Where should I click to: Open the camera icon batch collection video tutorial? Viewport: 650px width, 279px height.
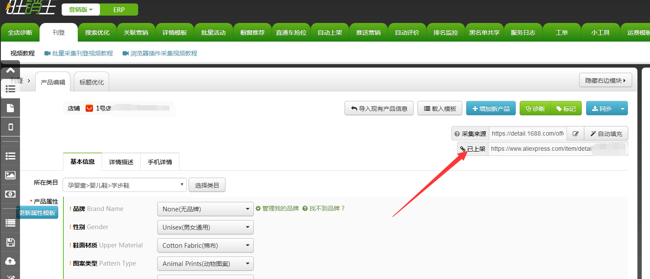[79, 53]
